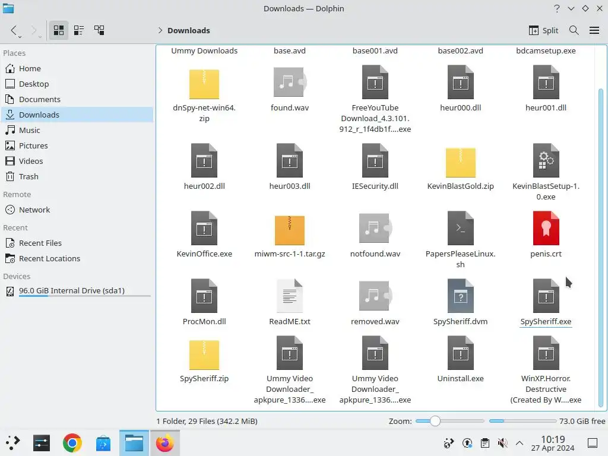This screenshot has height=456, width=608.
Task: Select heur000.dll file icon
Action: pyautogui.click(x=460, y=82)
